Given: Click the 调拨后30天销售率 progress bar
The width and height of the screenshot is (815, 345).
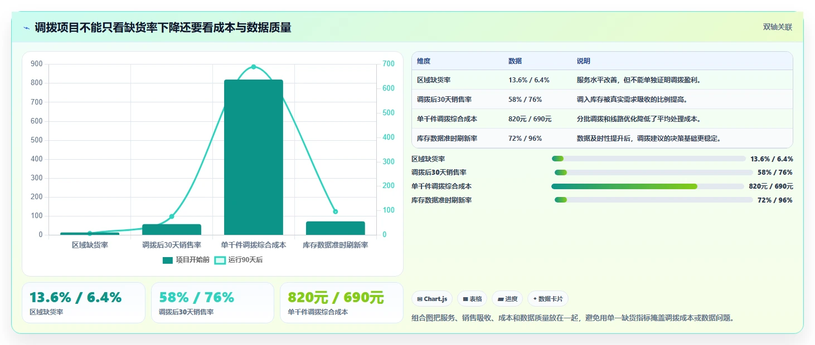Looking at the screenshot, I should click(653, 172).
